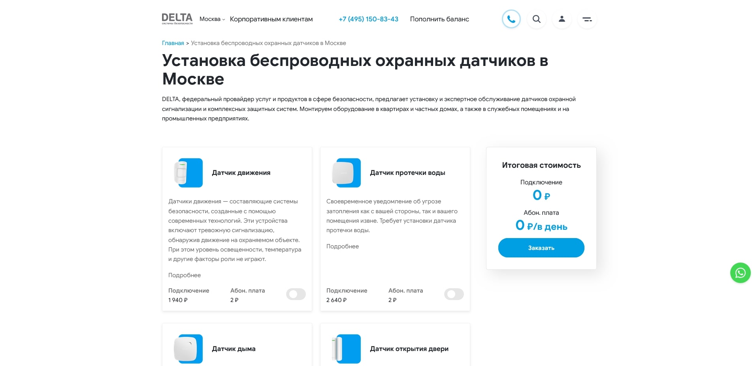The image size is (752, 366).
Task: Expand the Москва city selector
Action: pos(212,19)
